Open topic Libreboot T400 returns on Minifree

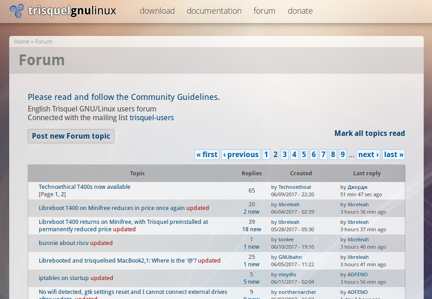pyautogui.click(x=124, y=225)
